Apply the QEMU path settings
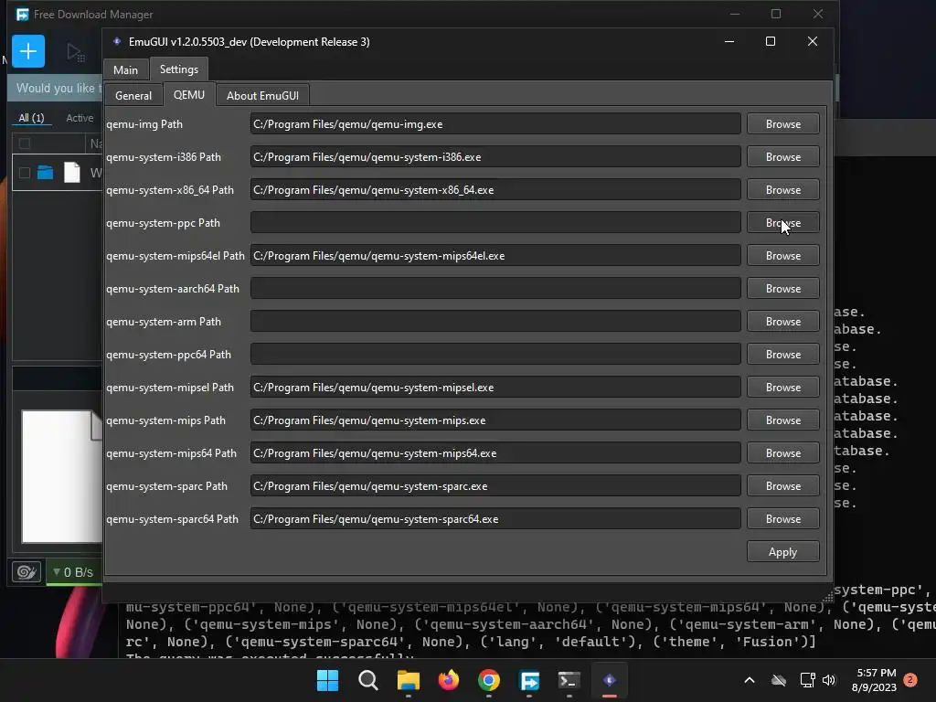 783,552
